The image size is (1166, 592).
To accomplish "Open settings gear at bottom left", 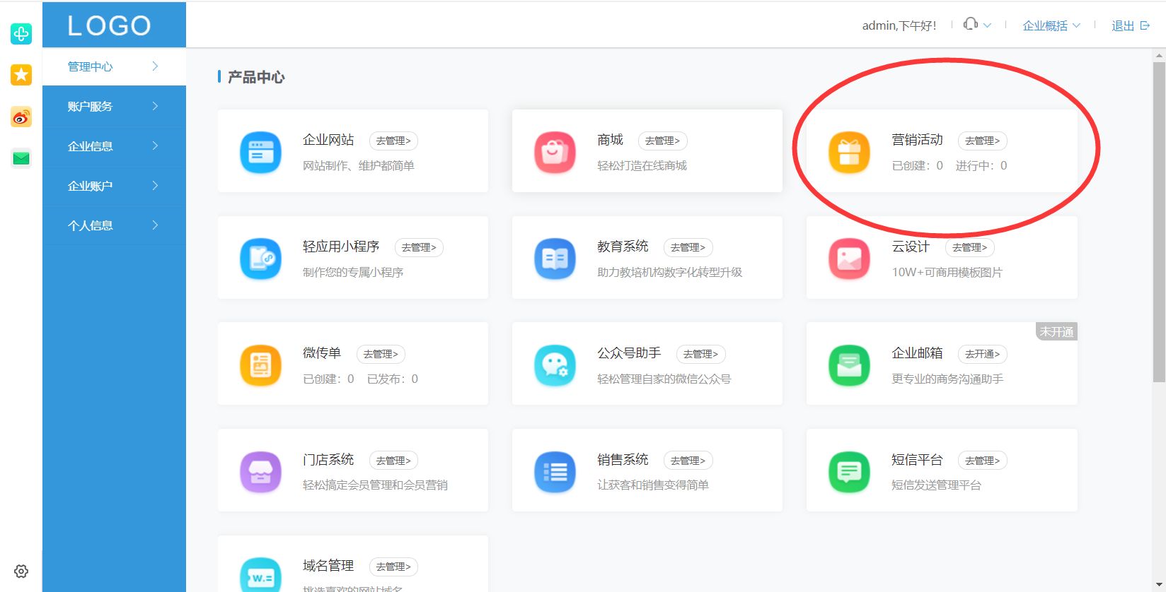I will coord(21,571).
